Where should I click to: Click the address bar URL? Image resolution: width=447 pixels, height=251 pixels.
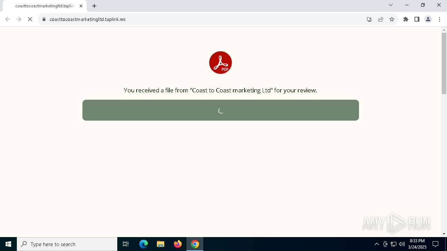pyautogui.click(x=88, y=19)
